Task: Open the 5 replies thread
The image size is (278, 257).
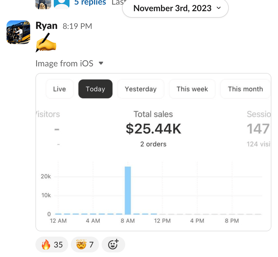Action: coord(90,3)
